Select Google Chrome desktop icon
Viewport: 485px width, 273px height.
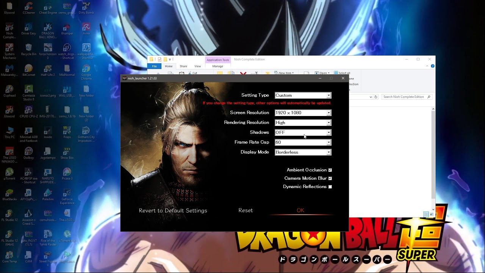point(86,72)
